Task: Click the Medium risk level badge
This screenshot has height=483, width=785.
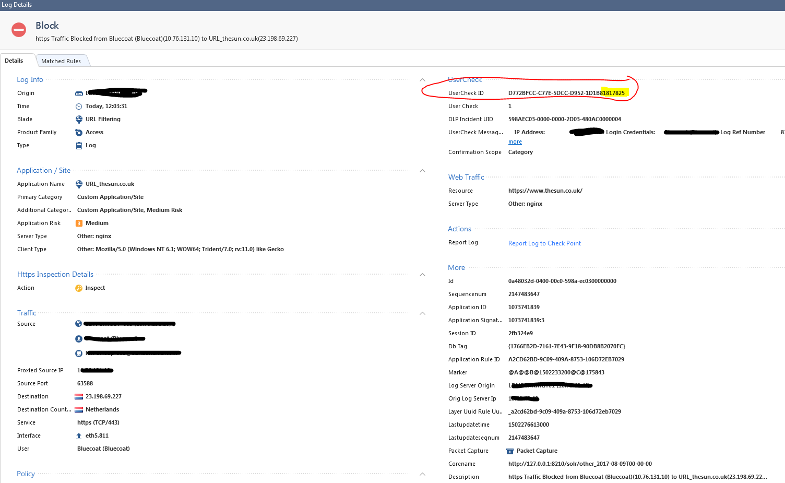Action: click(x=79, y=223)
